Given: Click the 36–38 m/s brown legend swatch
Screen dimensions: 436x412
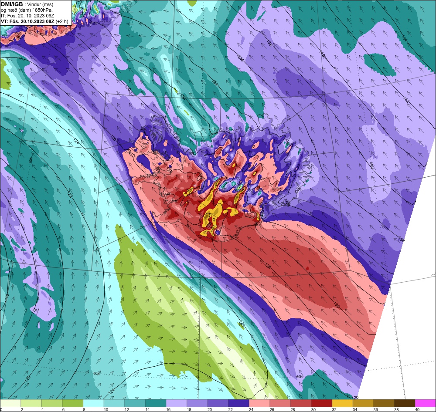Looking at the screenshot, I should [x=384, y=403].
